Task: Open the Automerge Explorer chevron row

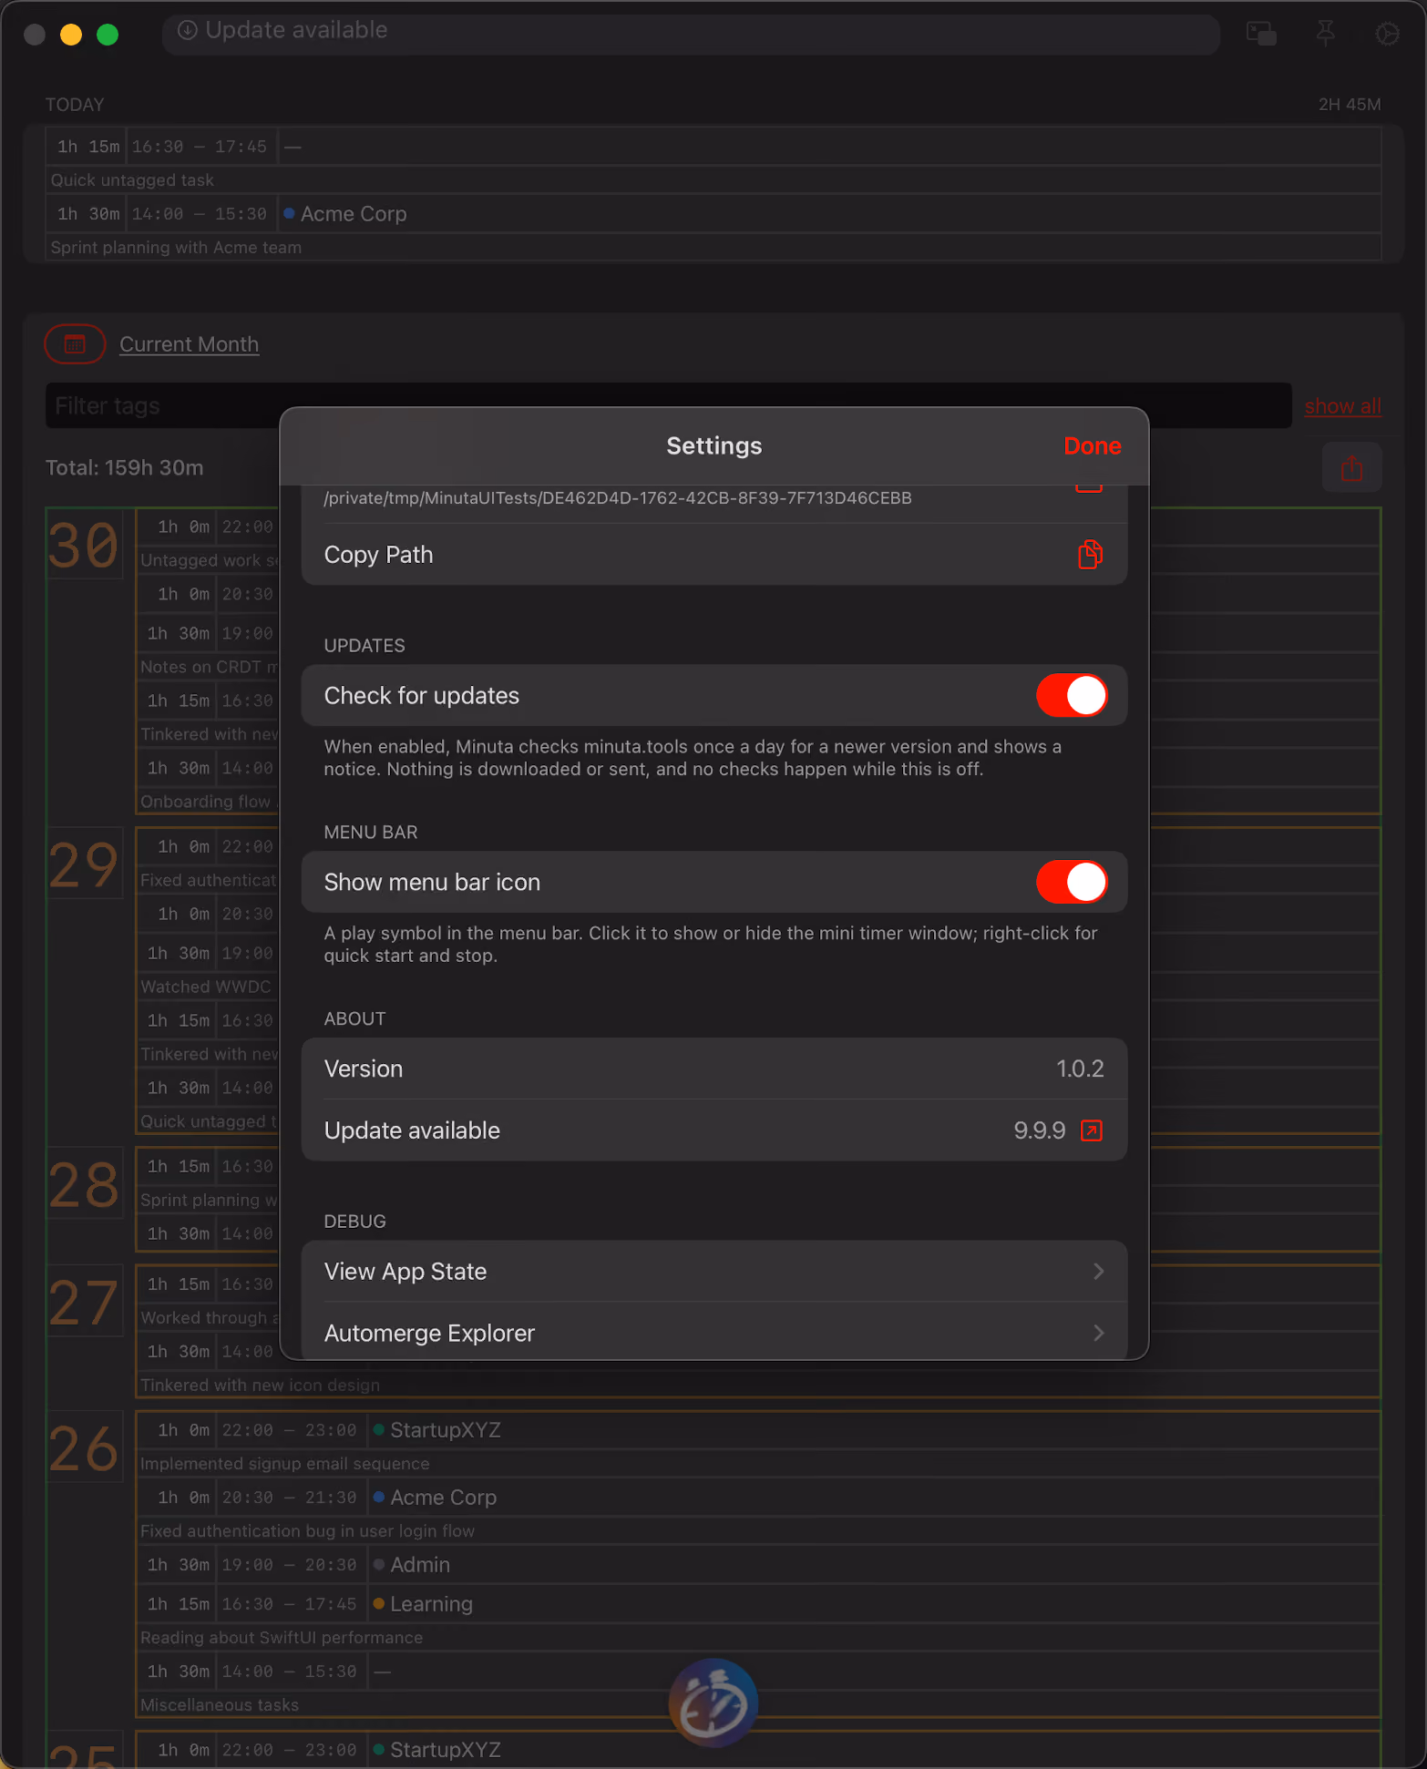Action: (714, 1333)
